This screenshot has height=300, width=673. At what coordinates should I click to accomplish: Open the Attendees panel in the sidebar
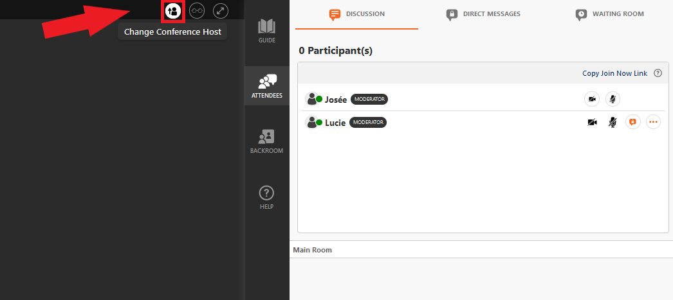267,86
